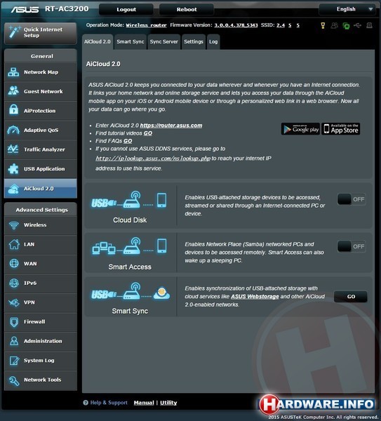Click the System Log notepad icon
Image resolution: width=381 pixels, height=421 pixels.
point(14,361)
